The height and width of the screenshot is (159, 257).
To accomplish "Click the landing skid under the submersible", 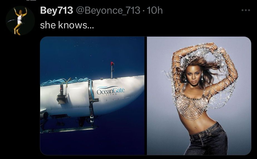I will pos(69,130).
